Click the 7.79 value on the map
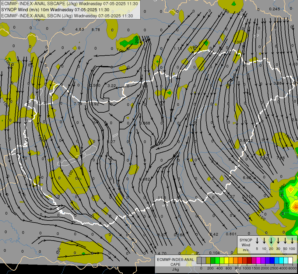This screenshot has width=298, height=274. (x=78, y=104)
